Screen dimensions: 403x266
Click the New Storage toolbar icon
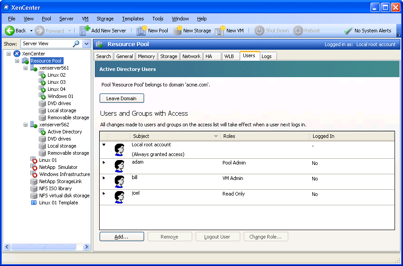177,31
